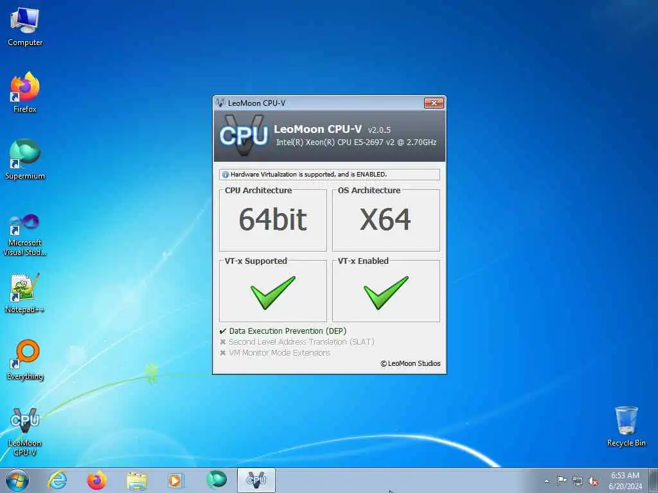Show hidden system tray icons arrow

pos(546,481)
